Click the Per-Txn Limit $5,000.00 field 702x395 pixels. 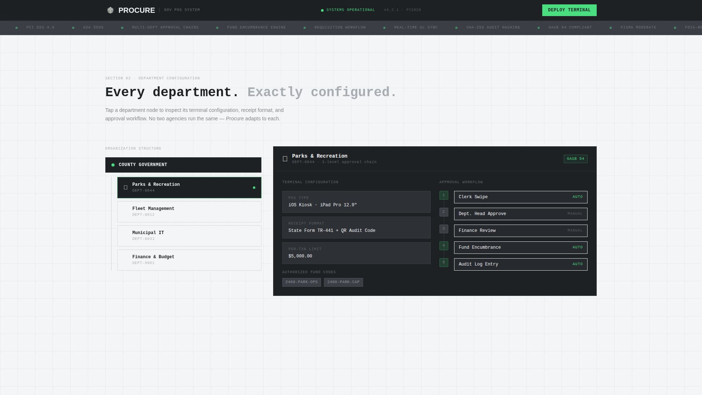pos(356,253)
